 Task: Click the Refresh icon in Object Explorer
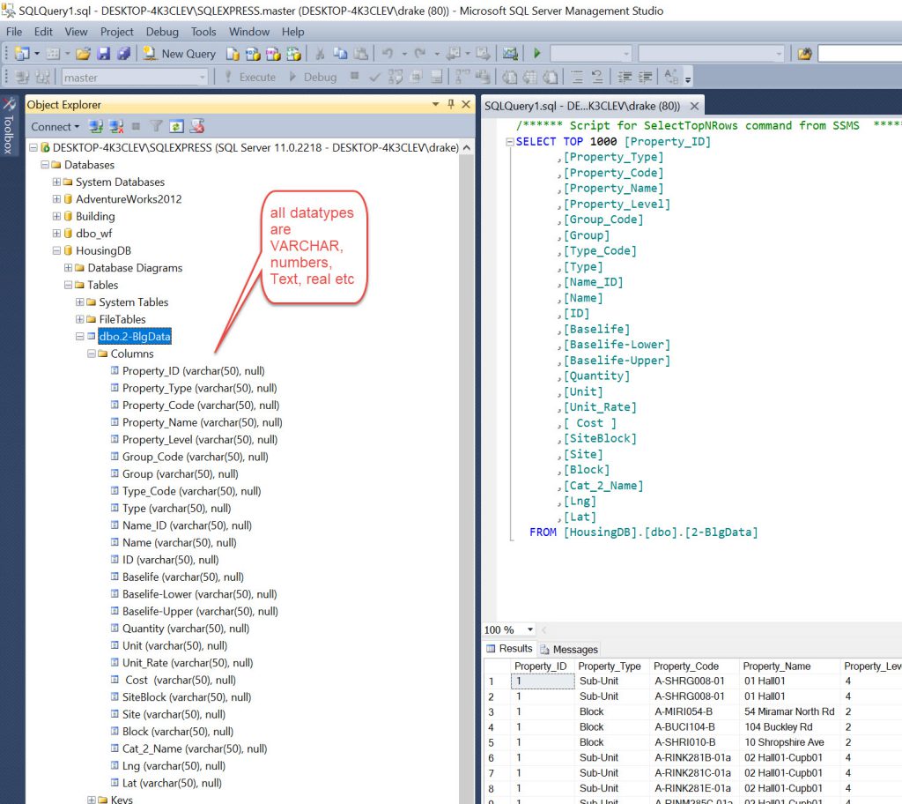[x=177, y=127]
